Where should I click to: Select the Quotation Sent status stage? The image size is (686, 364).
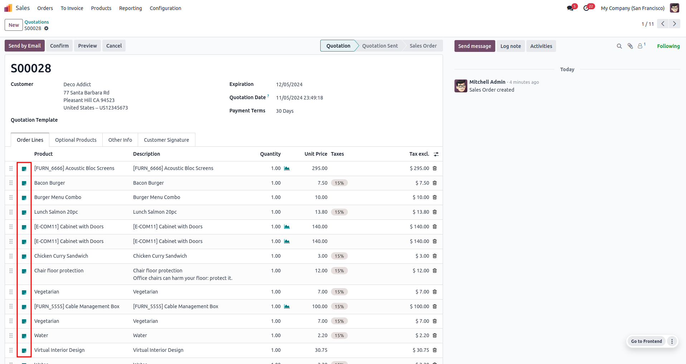380,46
